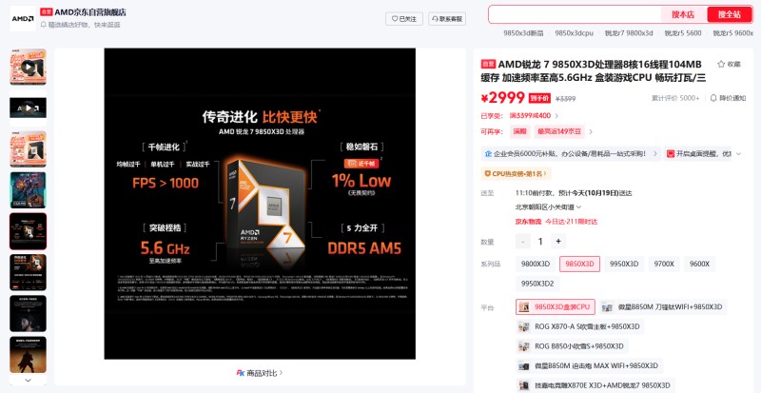Select the 9950X3D2 series option

point(537,284)
